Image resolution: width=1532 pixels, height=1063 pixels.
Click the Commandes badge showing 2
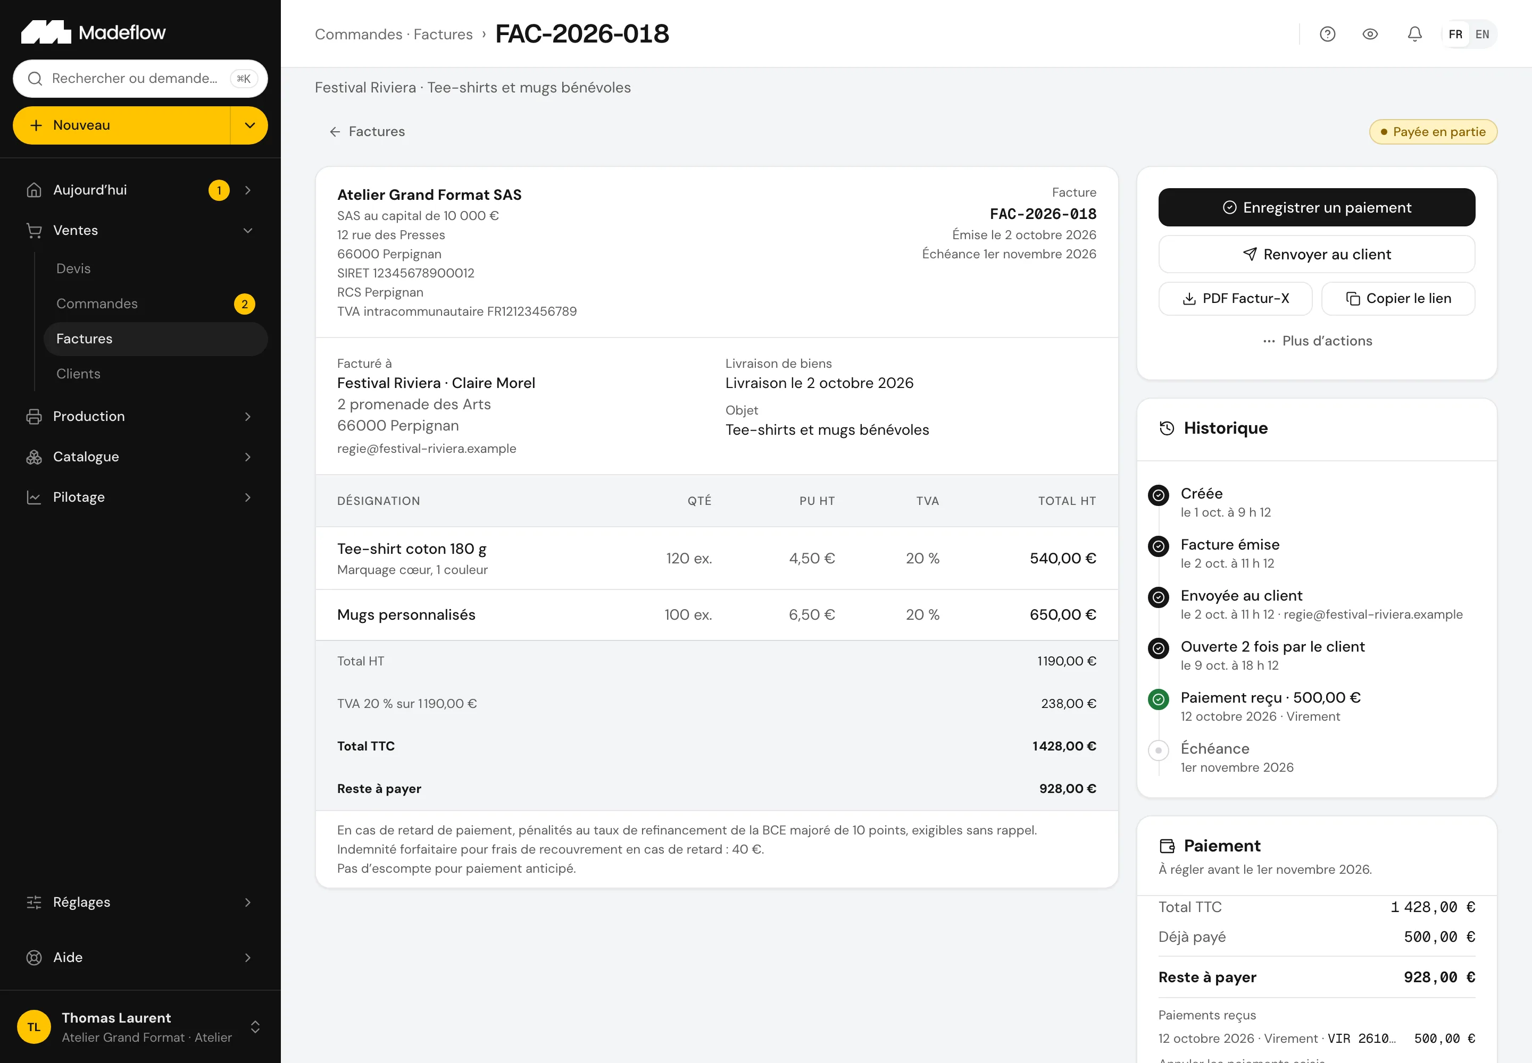245,303
